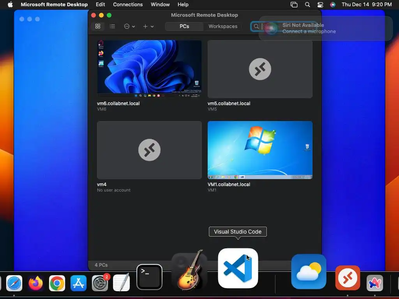Close the Microsoft Remote Desktop window
Viewport: 399px width, 299px height.
(x=94, y=15)
